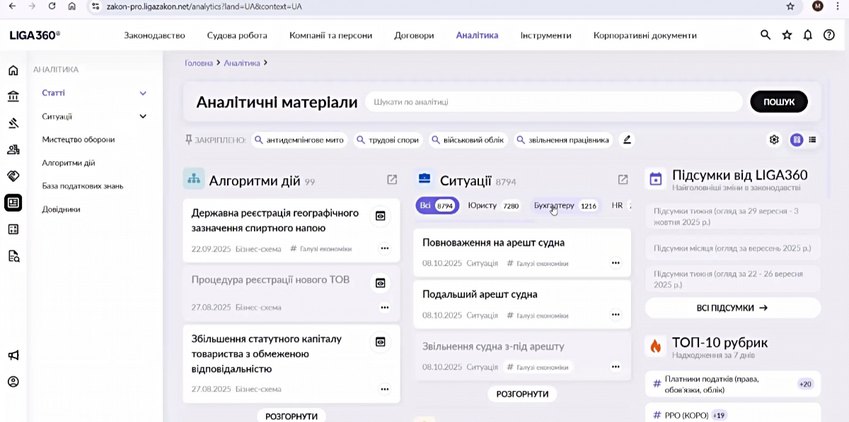
Task: Click the favorites star icon in header
Action: click(786, 35)
